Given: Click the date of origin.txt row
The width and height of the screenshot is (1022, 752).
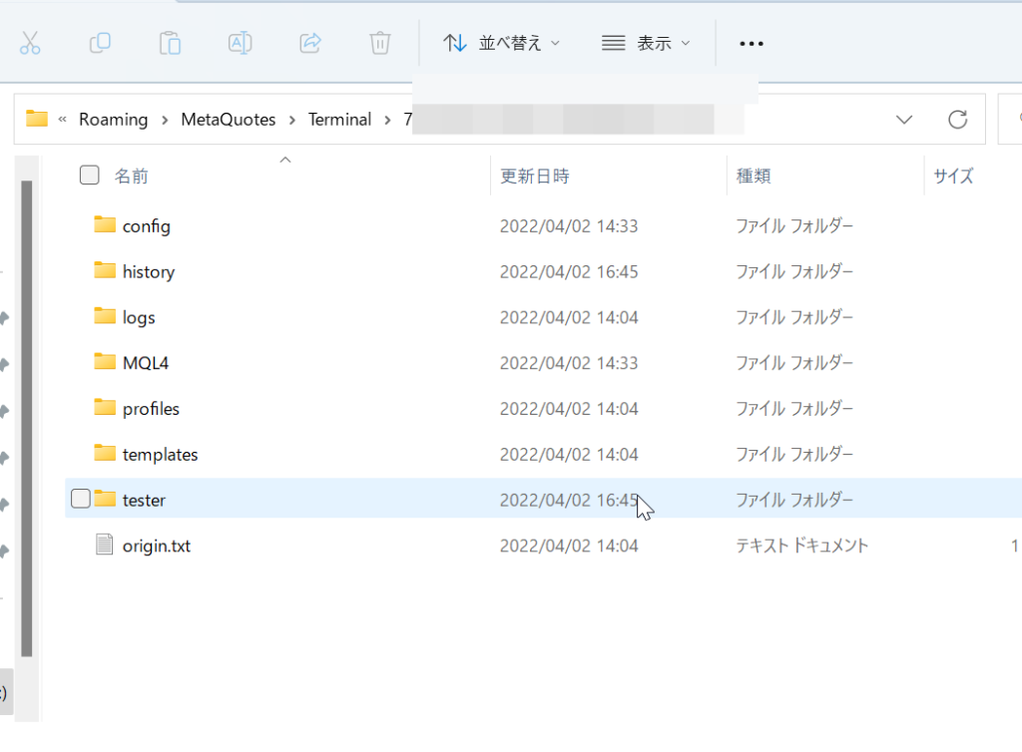Looking at the screenshot, I should [x=568, y=546].
